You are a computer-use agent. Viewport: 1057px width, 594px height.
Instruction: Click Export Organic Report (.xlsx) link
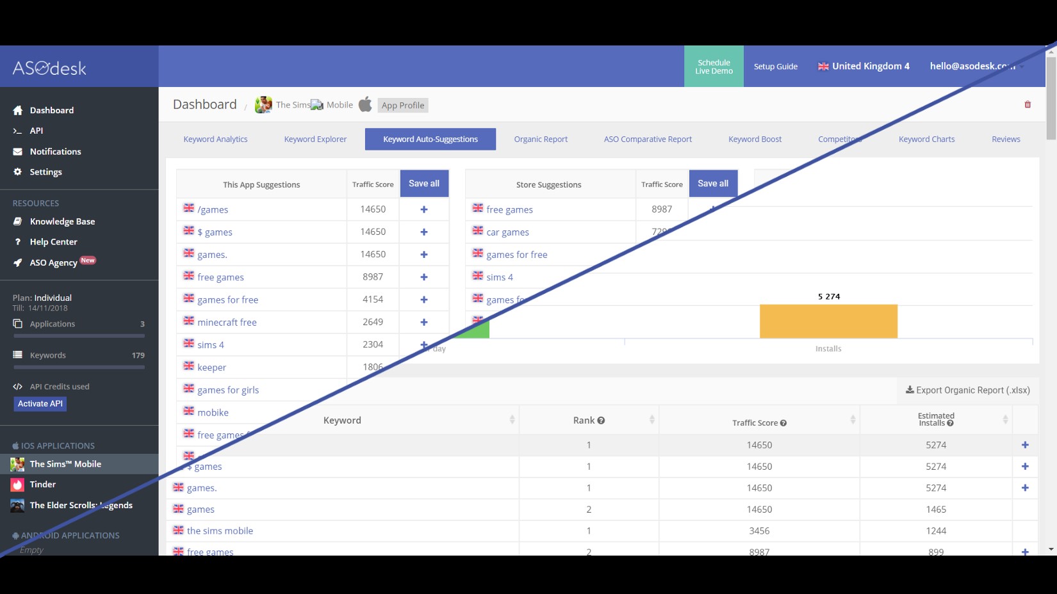coord(967,390)
